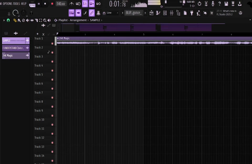Toggle mute switch on Track 1

[x=52, y=43]
